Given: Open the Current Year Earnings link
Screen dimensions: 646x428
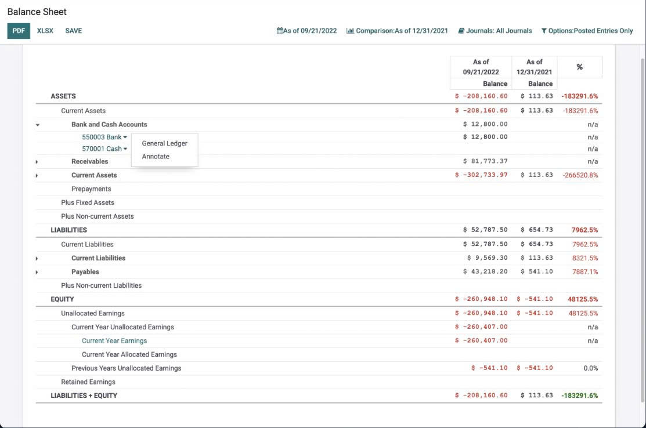Looking at the screenshot, I should [x=114, y=341].
